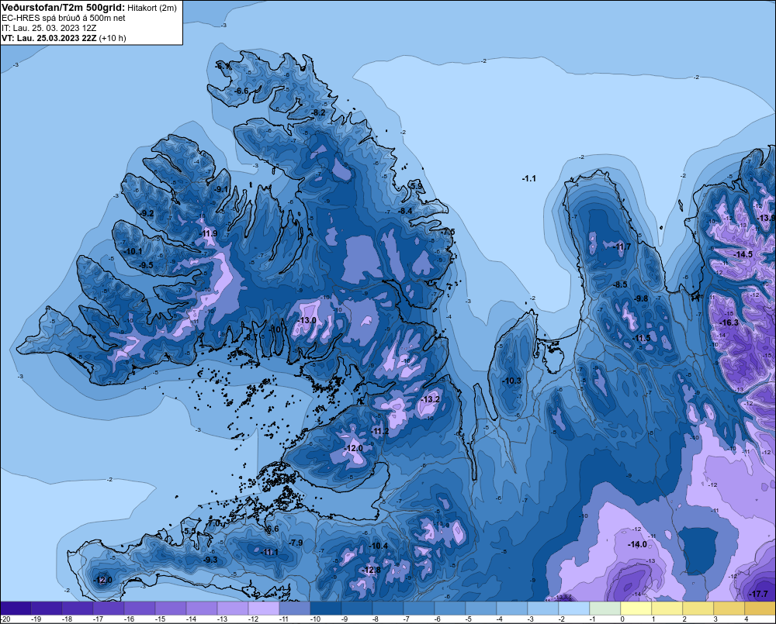
Task: Click the -9.3 temperature label
Action: click(x=210, y=560)
